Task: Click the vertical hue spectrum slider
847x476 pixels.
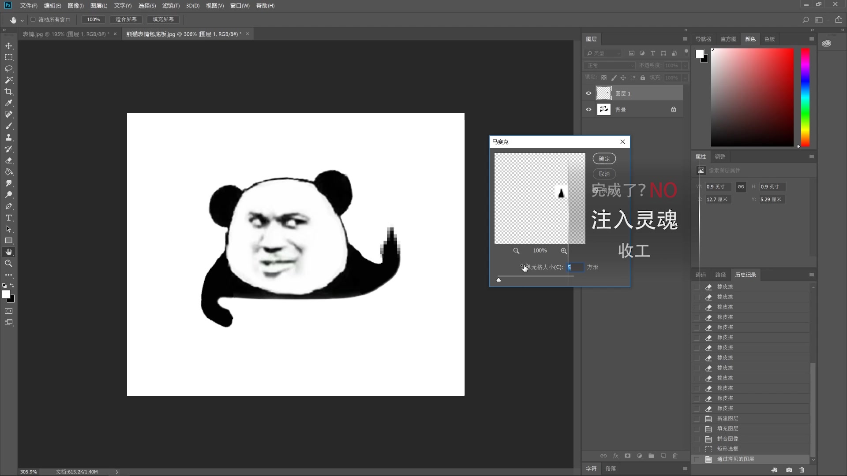Action: [x=805, y=97]
